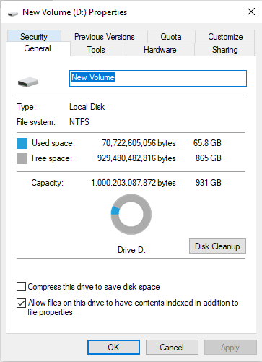Select the Customize tab
The height and width of the screenshot is (362, 262).
[x=225, y=36]
